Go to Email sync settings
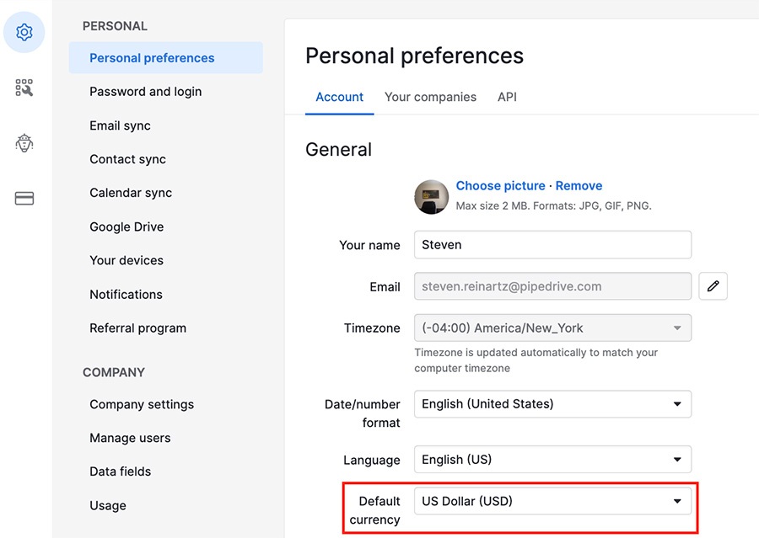Viewport: 759px width, 538px height. [120, 125]
